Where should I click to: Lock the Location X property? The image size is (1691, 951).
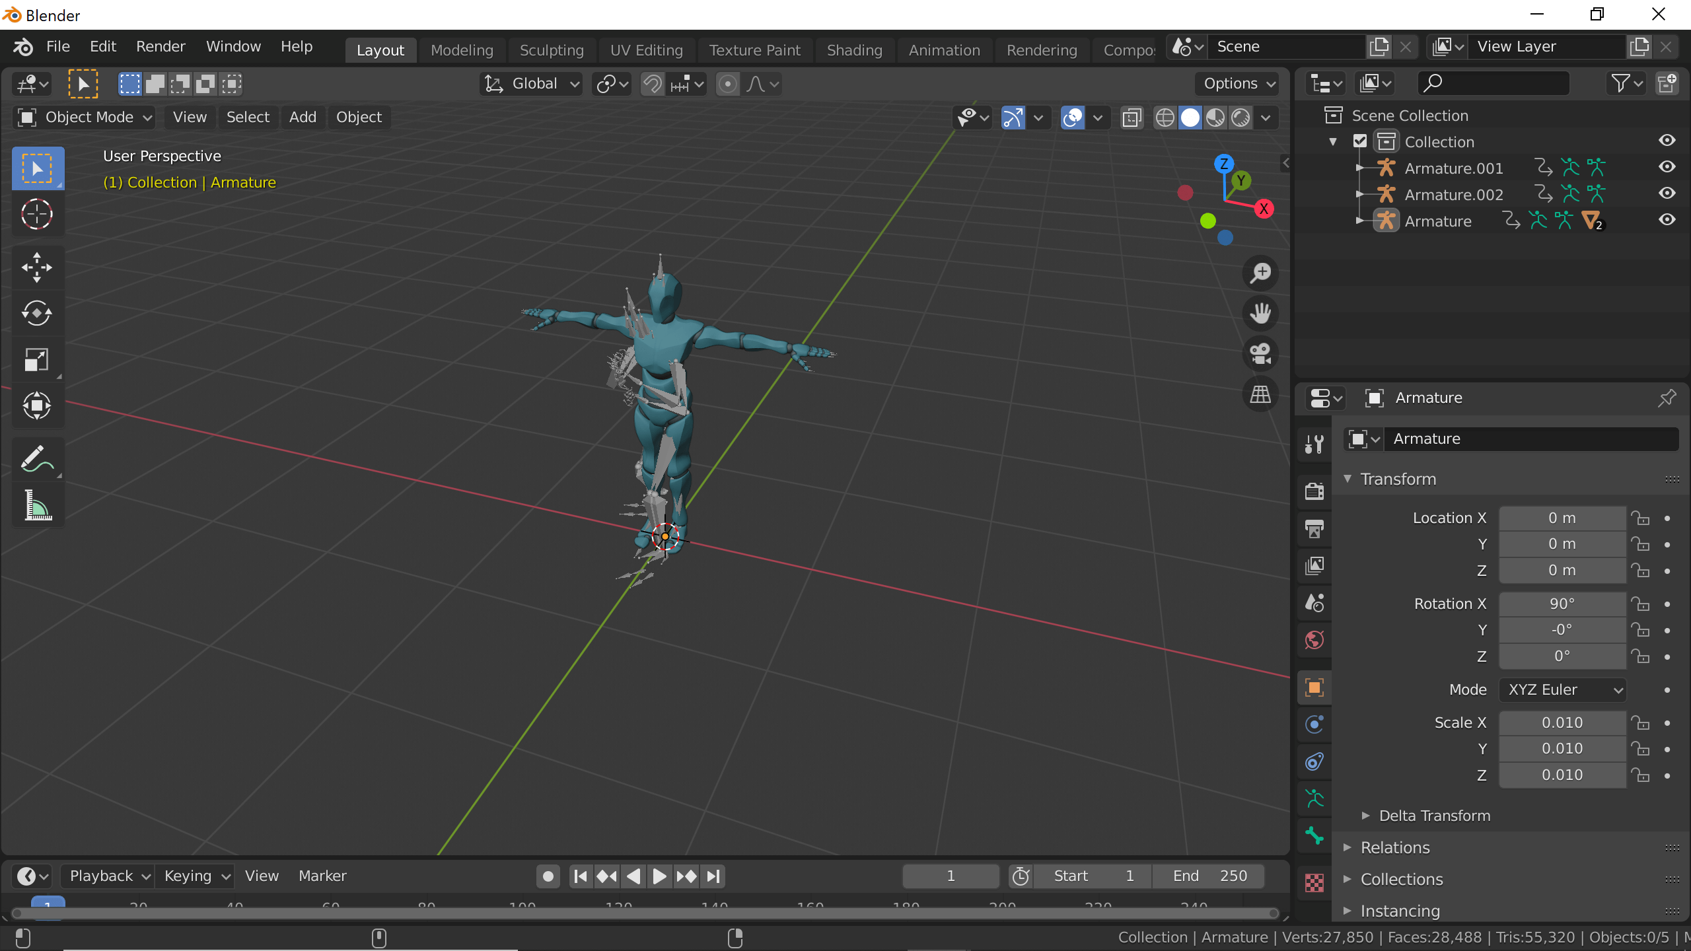tap(1640, 518)
